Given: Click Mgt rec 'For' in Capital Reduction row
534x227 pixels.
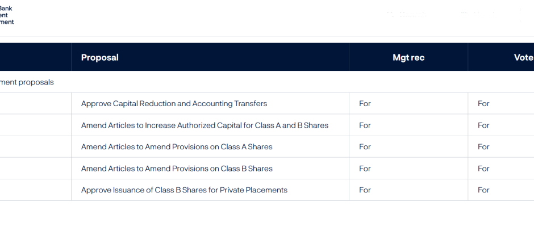Looking at the screenshot, I should pos(365,104).
